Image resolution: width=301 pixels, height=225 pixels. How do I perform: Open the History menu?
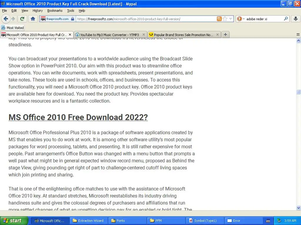click(37, 11)
